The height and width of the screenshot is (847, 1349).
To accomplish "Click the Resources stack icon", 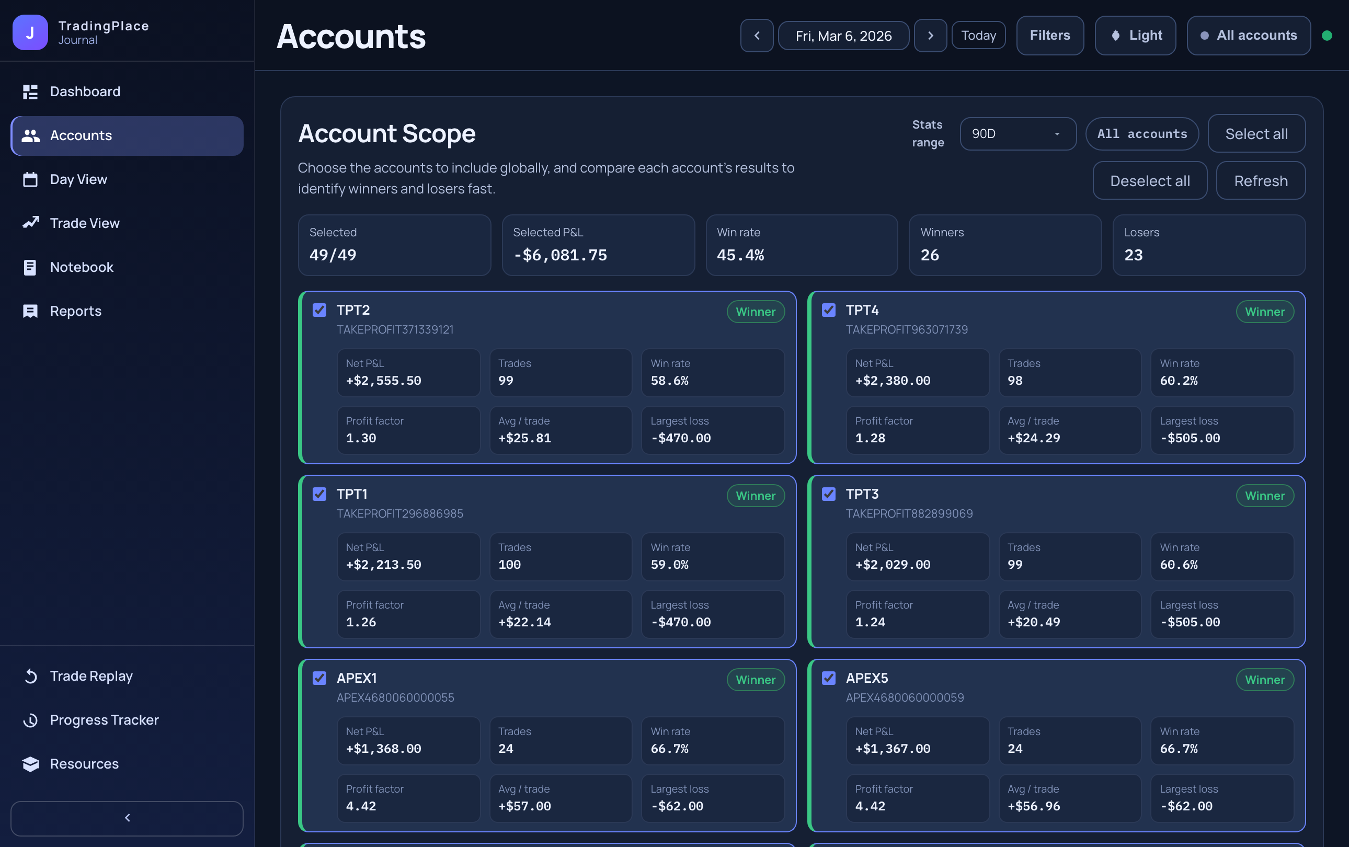I will coord(30,763).
